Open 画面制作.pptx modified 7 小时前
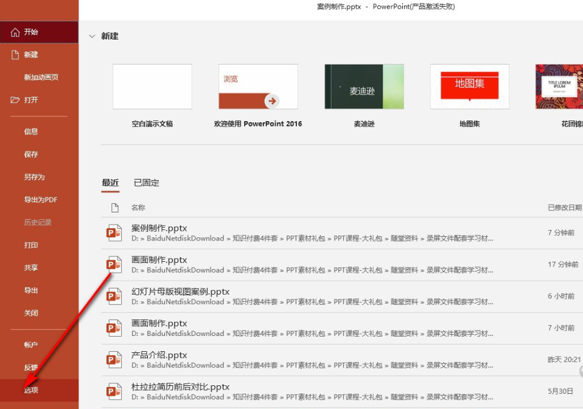This screenshot has width=583, height=409. click(342, 328)
